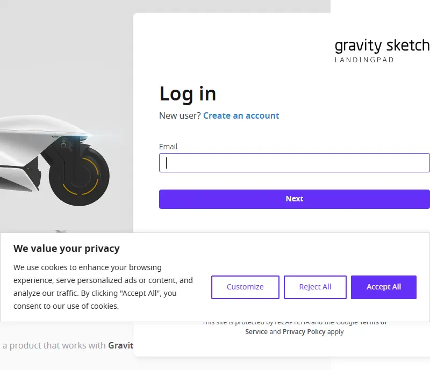Choose Accept All cookies
Image resolution: width=430 pixels, height=370 pixels.
coord(384,287)
